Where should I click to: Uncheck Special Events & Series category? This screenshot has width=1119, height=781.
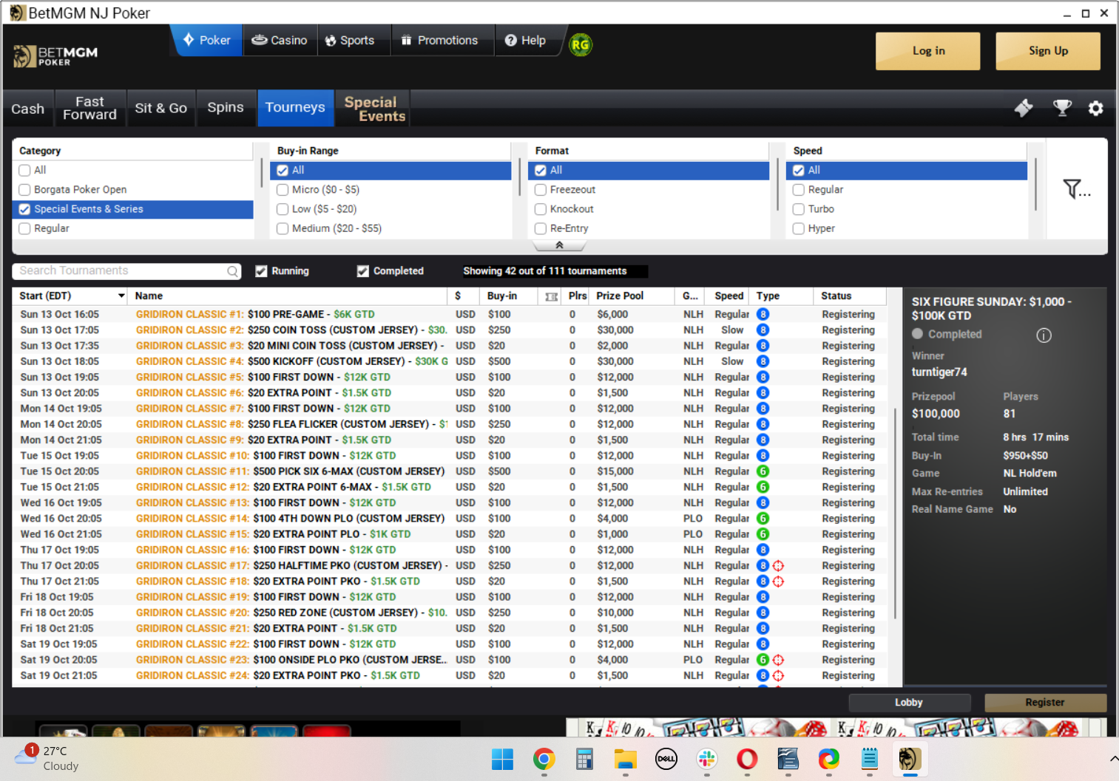tap(25, 210)
